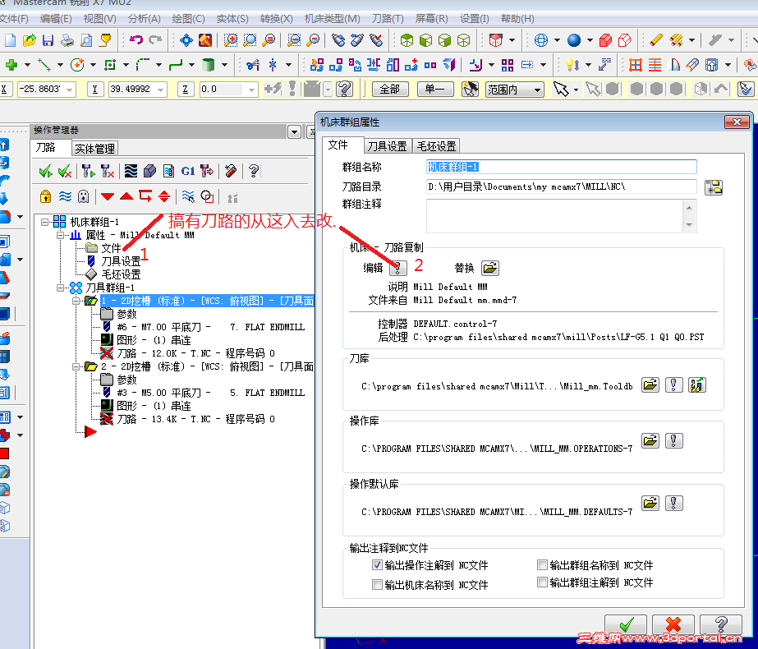Click the Redo arrow icon
Screen dimensions: 758x649
(x=155, y=40)
